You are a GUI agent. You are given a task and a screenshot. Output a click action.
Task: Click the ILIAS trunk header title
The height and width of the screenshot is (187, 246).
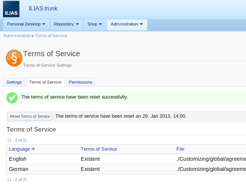[43, 9]
